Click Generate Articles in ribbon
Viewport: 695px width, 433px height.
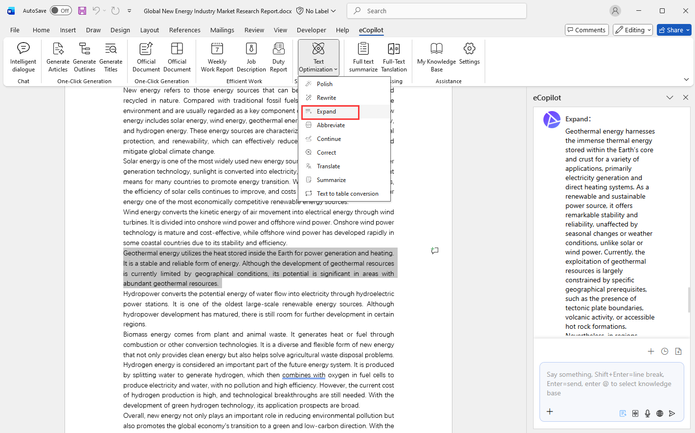pos(58,57)
